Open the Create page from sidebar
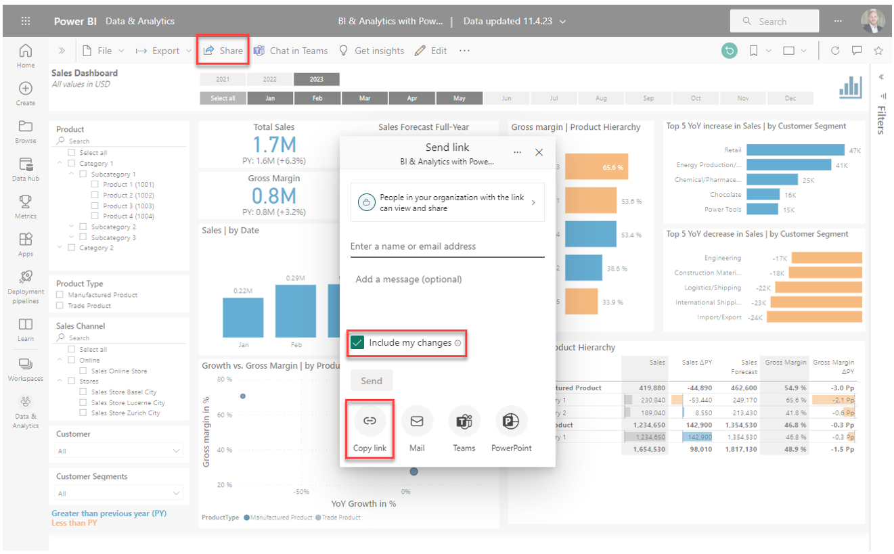The height and width of the screenshot is (554, 894). (x=25, y=93)
